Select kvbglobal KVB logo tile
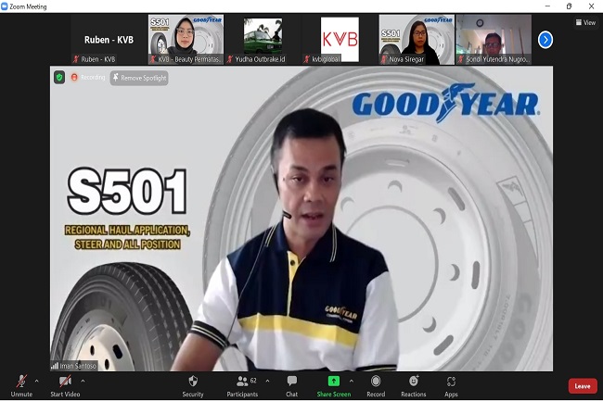603x401 pixels. (x=340, y=40)
